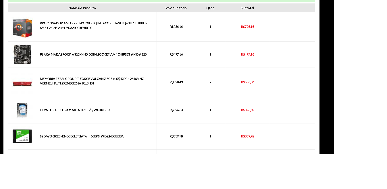This screenshot has height=189, width=387.
Task: Select the unit price R$339,78 of the SSD
Action: coord(176,136)
